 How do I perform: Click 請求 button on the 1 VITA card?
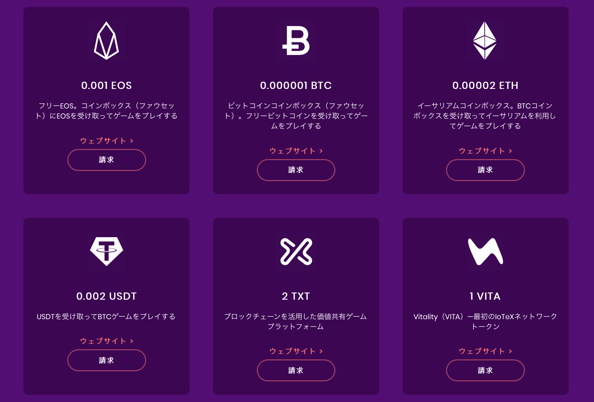pyautogui.click(x=485, y=370)
